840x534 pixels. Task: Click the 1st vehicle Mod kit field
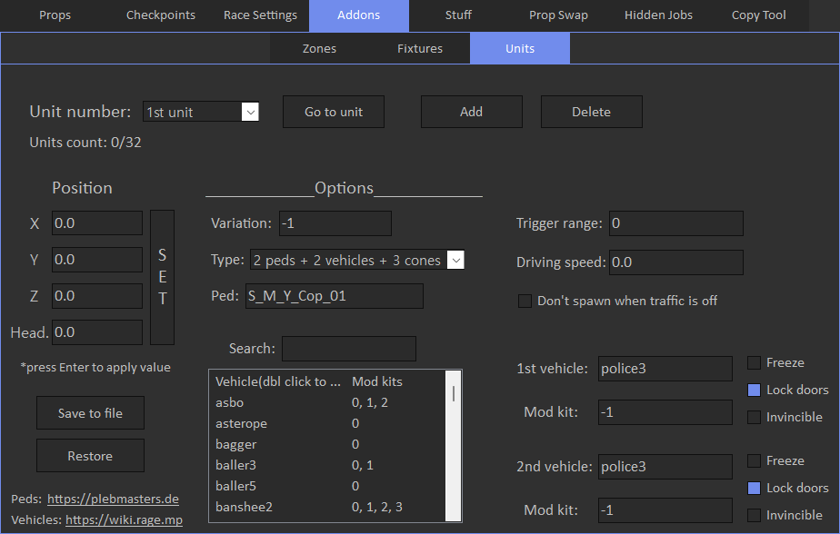[665, 412]
